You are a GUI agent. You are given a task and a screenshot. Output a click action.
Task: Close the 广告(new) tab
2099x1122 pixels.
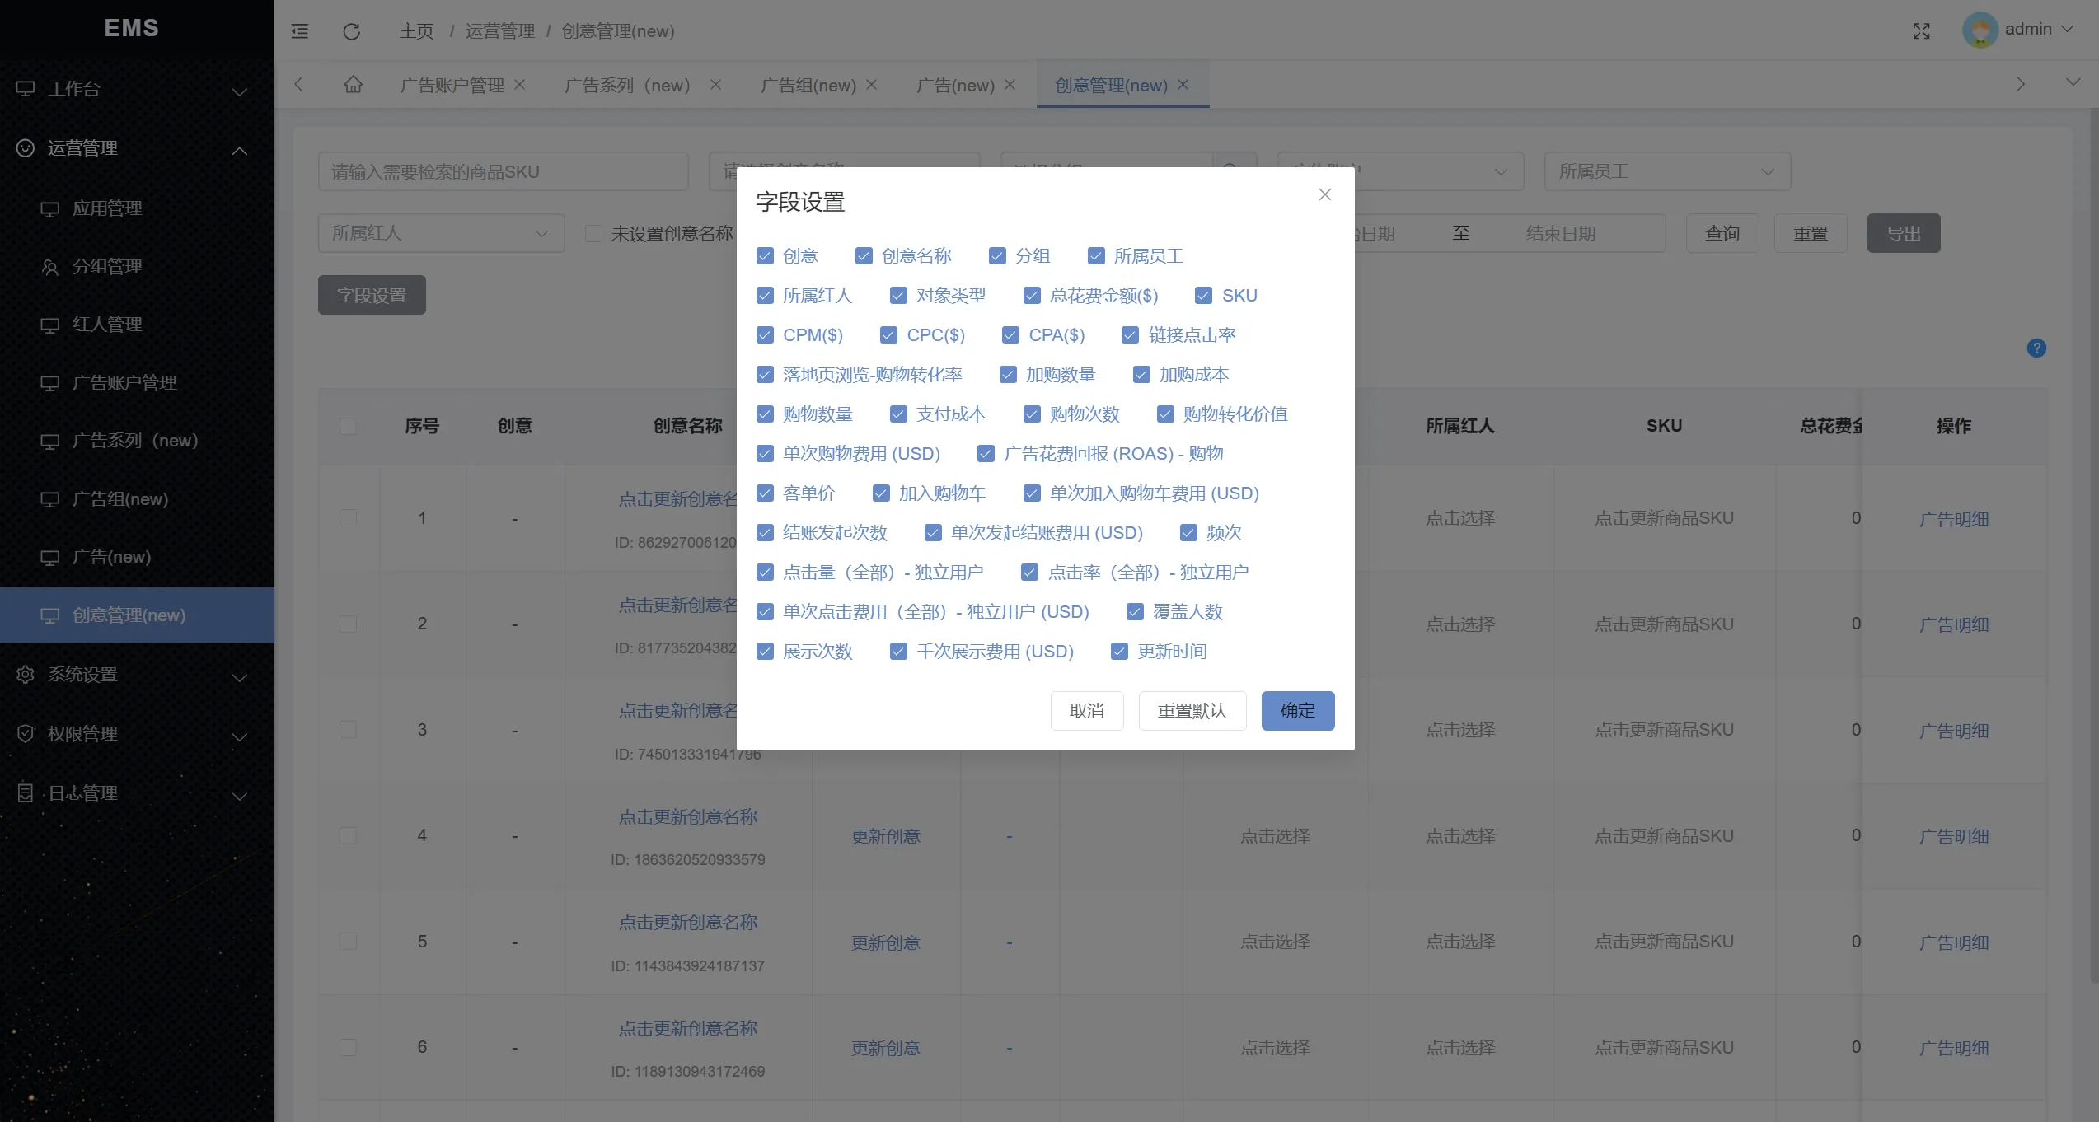(x=1010, y=85)
